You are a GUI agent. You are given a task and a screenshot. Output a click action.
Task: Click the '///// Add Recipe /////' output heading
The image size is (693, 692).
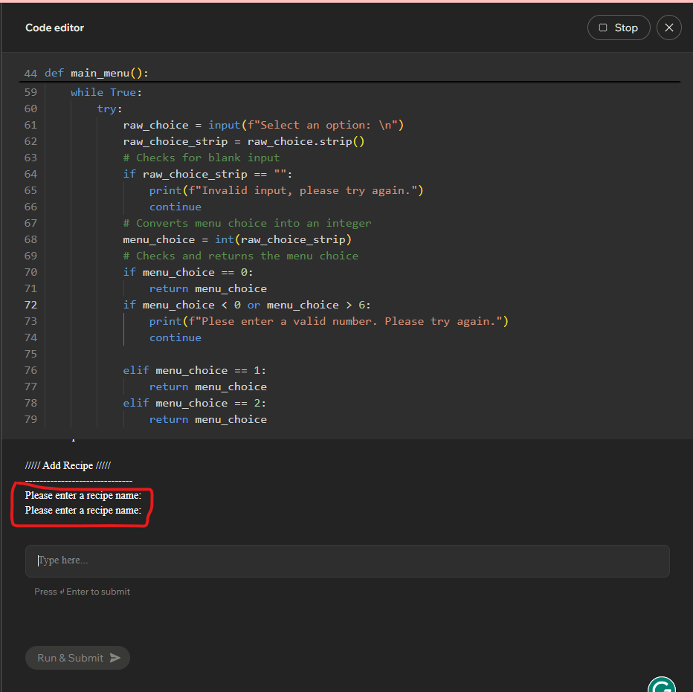pos(68,465)
